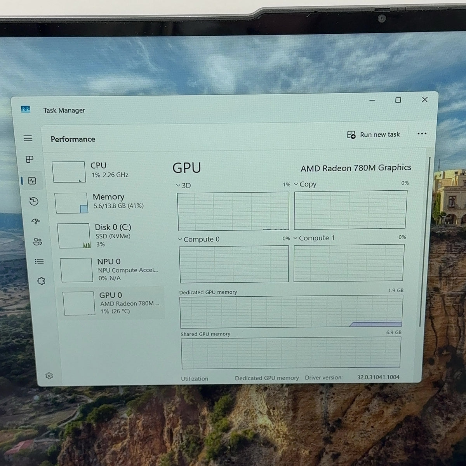Click the Utilization label
466x466 pixels.
(x=195, y=378)
